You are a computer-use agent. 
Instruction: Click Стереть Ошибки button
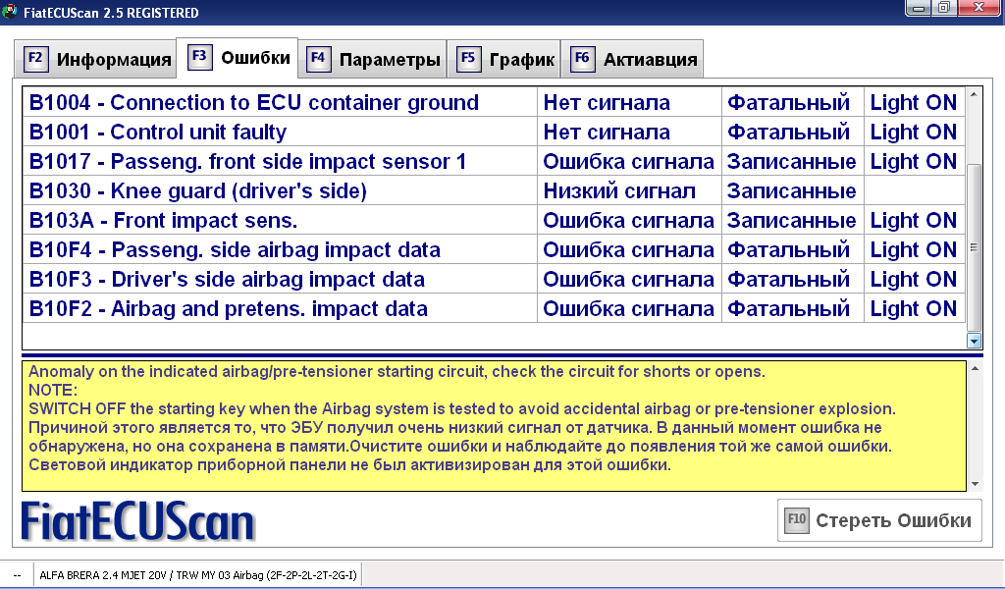(x=879, y=520)
